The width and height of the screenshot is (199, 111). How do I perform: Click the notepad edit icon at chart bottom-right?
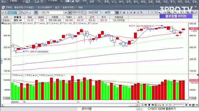coord(193,105)
